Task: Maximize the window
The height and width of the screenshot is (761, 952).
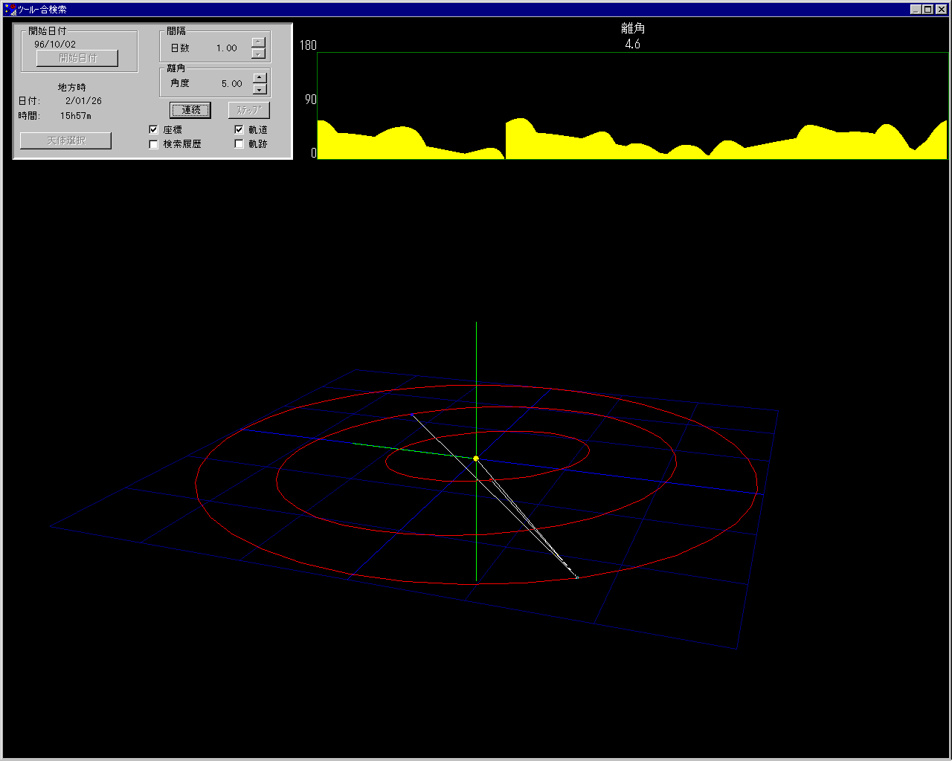Action: click(927, 10)
